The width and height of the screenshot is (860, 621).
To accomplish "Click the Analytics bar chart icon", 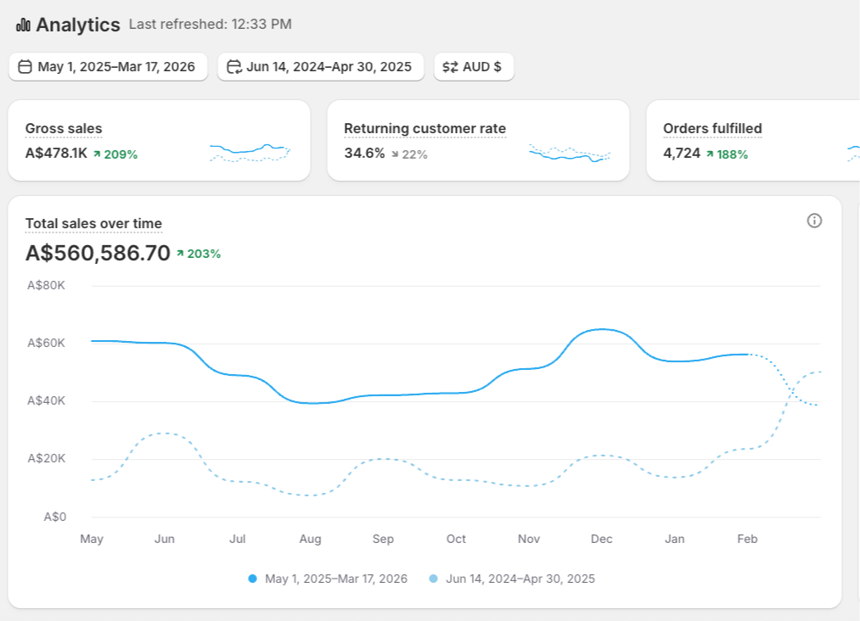I will click(x=23, y=25).
